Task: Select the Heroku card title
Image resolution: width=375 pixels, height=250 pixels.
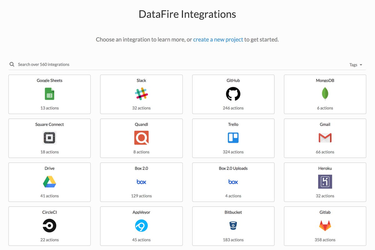Action: (x=325, y=168)
